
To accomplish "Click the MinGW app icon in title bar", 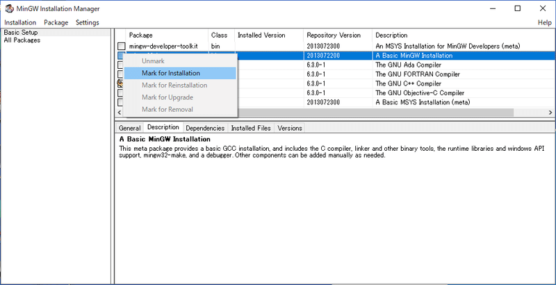I will tap(10, 8).
